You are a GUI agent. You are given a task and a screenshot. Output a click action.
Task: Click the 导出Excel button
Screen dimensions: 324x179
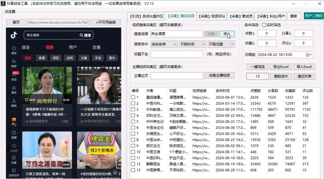(281, 67)
